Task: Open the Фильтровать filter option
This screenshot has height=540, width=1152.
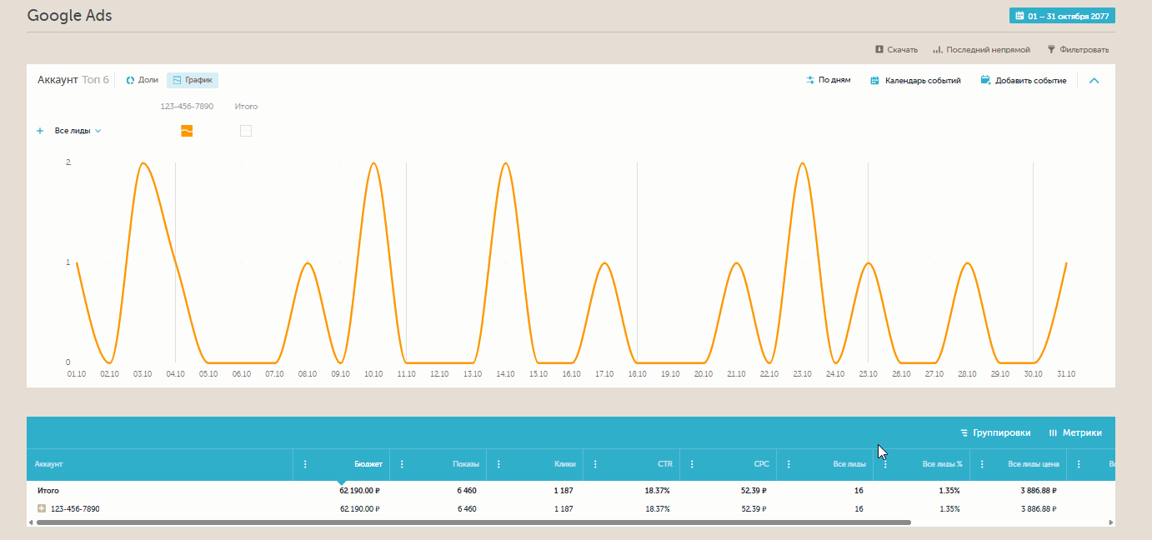Action: tap(1078, 50)
